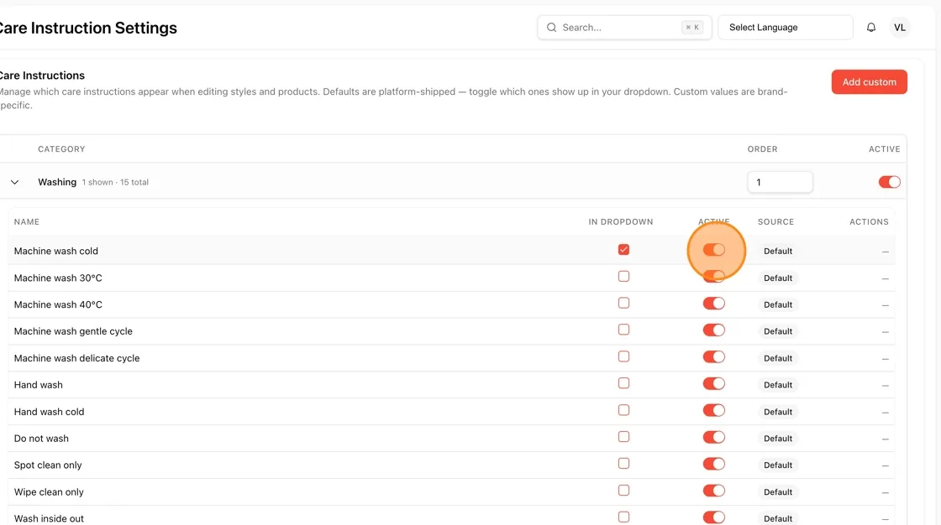This screenshot has height=525, width=941.
Task: Collapse the Washing category chevron
Action: tap(15, 182)
